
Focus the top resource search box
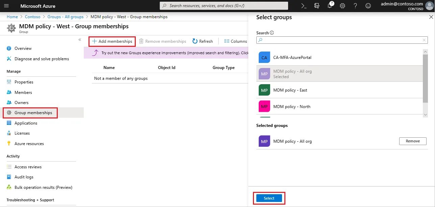pos(224,6)
